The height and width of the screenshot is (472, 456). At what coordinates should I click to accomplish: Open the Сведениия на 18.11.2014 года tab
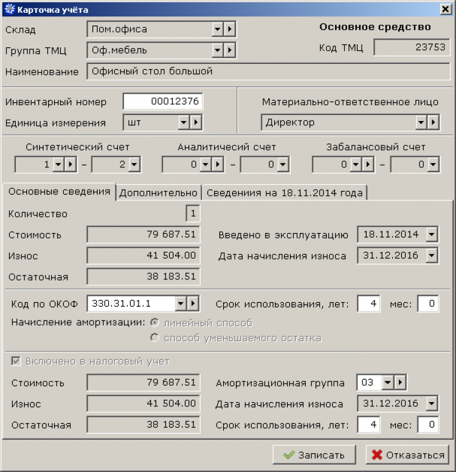[285, 193]
